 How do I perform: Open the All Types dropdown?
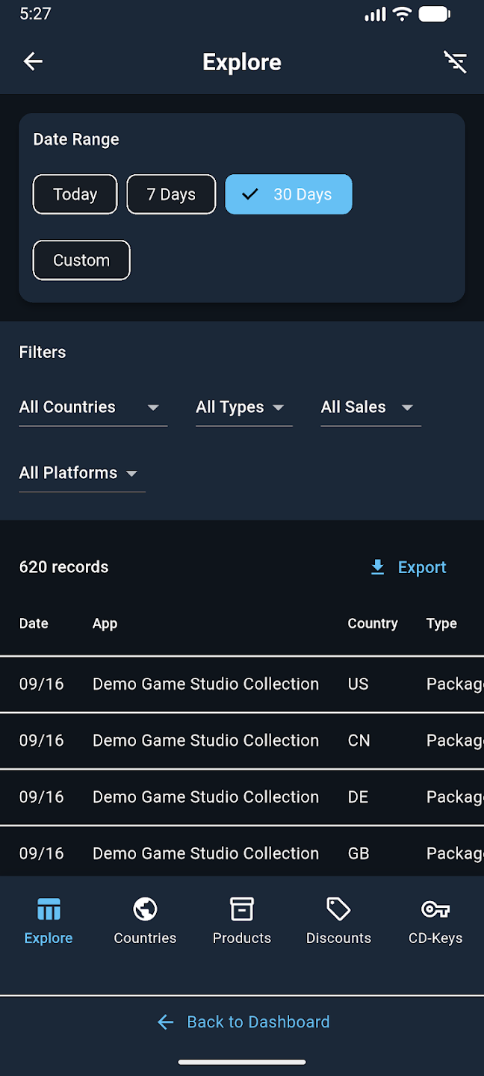pos(243,407)
